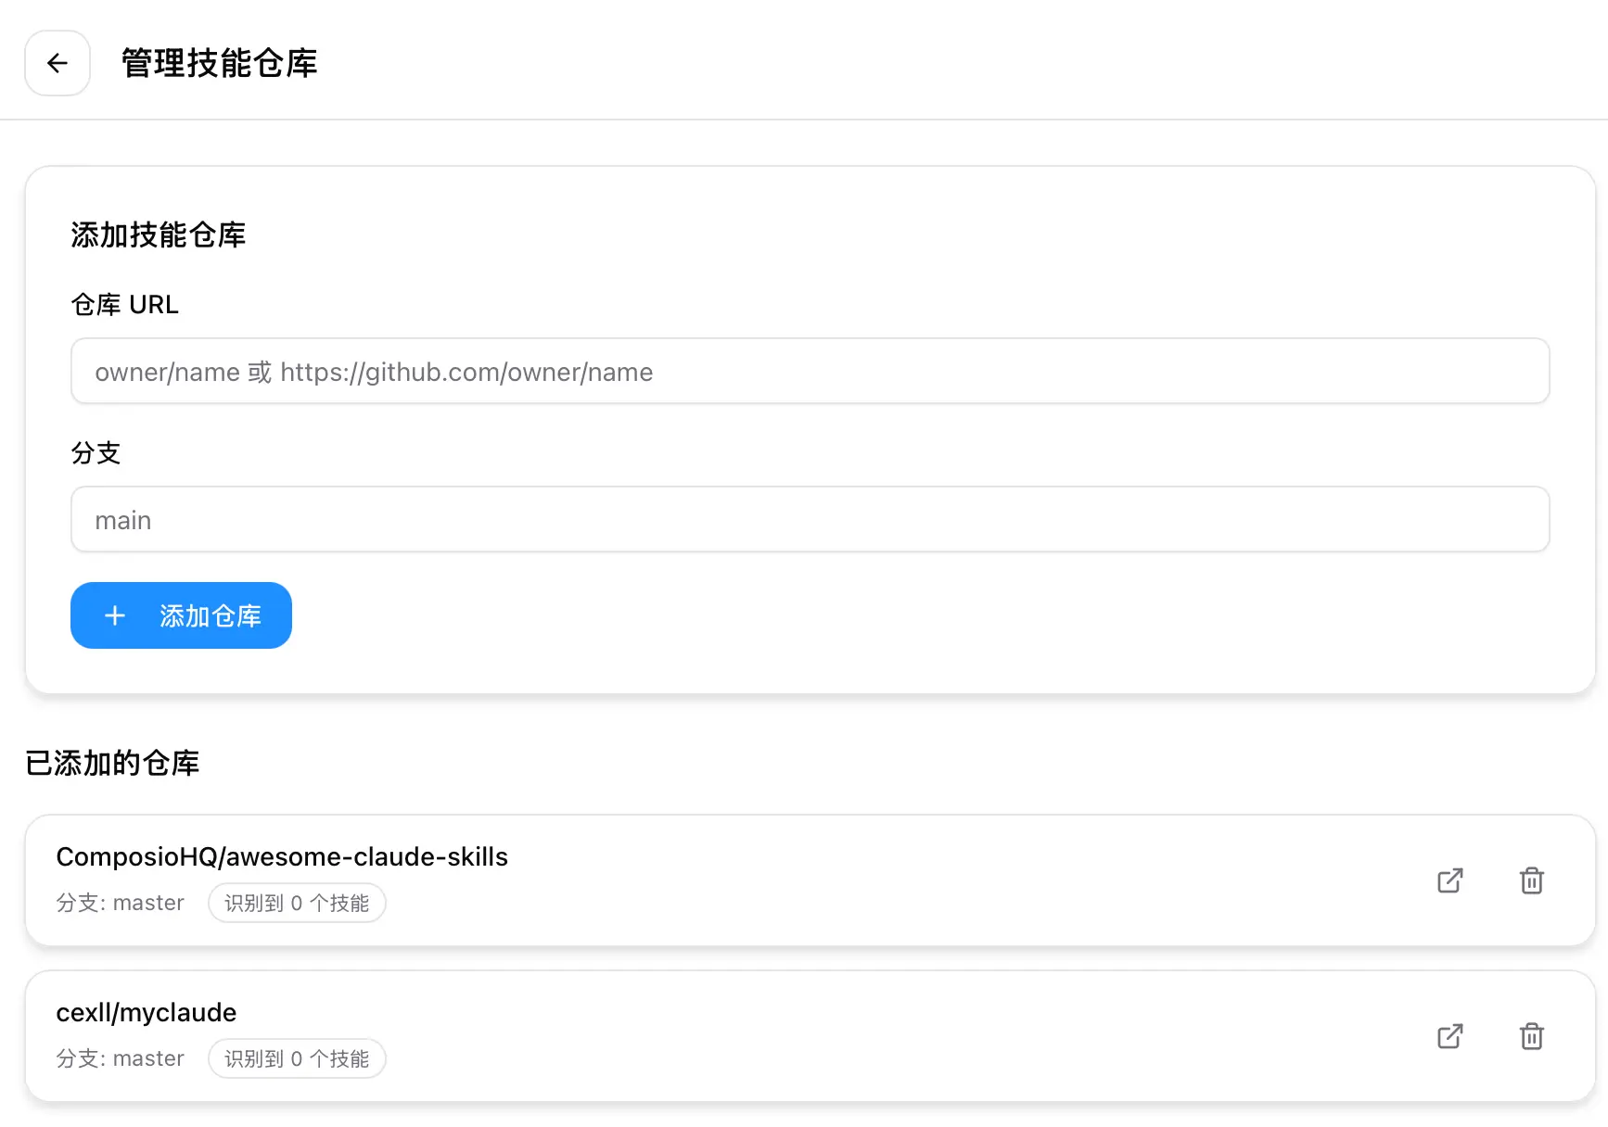Click the 分支 label above main field
This screenshot has height=1127, width=1608.
96,453
